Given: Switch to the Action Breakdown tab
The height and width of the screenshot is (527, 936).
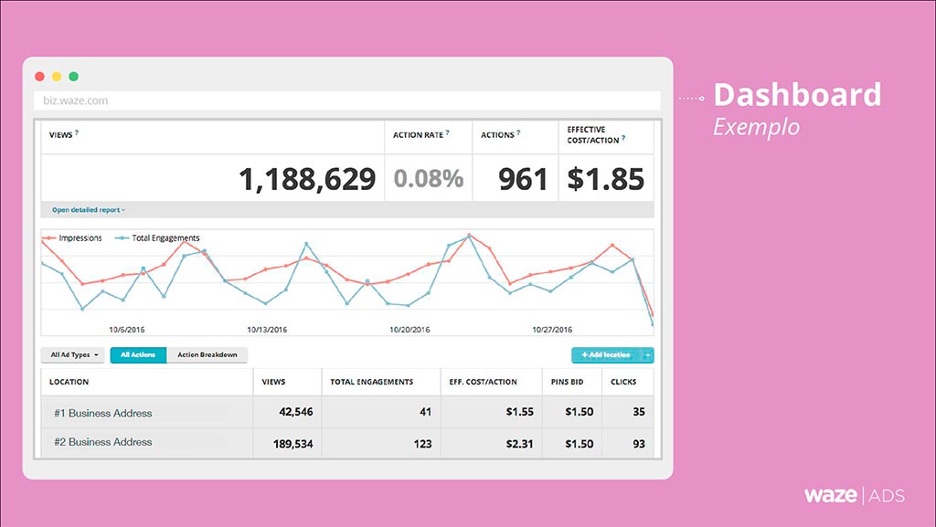Looking at the screenshot, I should [207, 354].
